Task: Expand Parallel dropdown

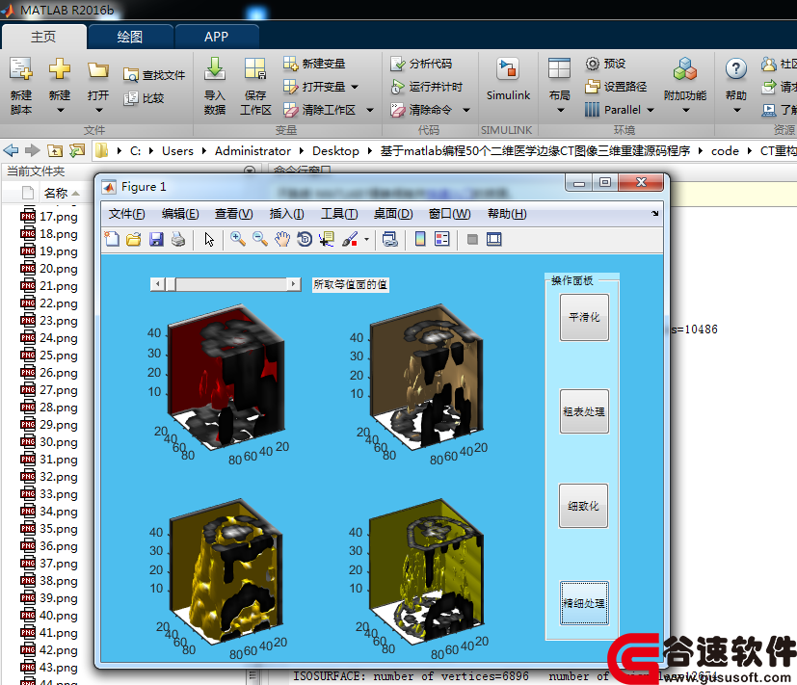Action: [x=651, y=110]
